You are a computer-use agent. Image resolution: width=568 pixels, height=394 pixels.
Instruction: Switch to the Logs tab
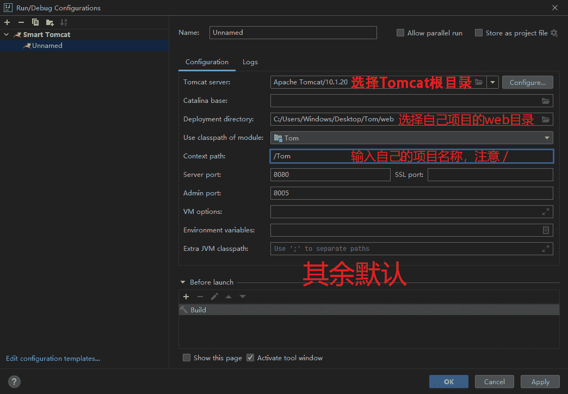point(250,62)
